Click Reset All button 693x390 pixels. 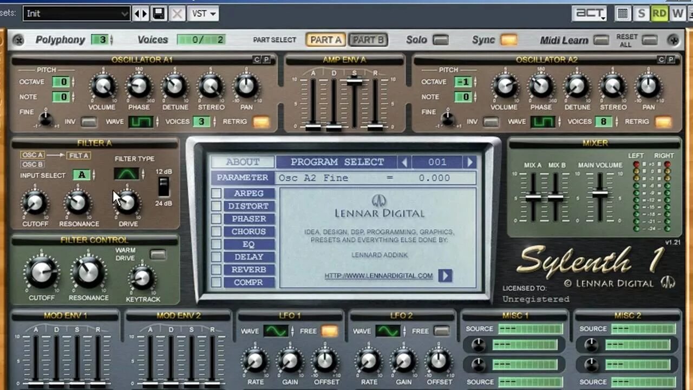point(649,40)
